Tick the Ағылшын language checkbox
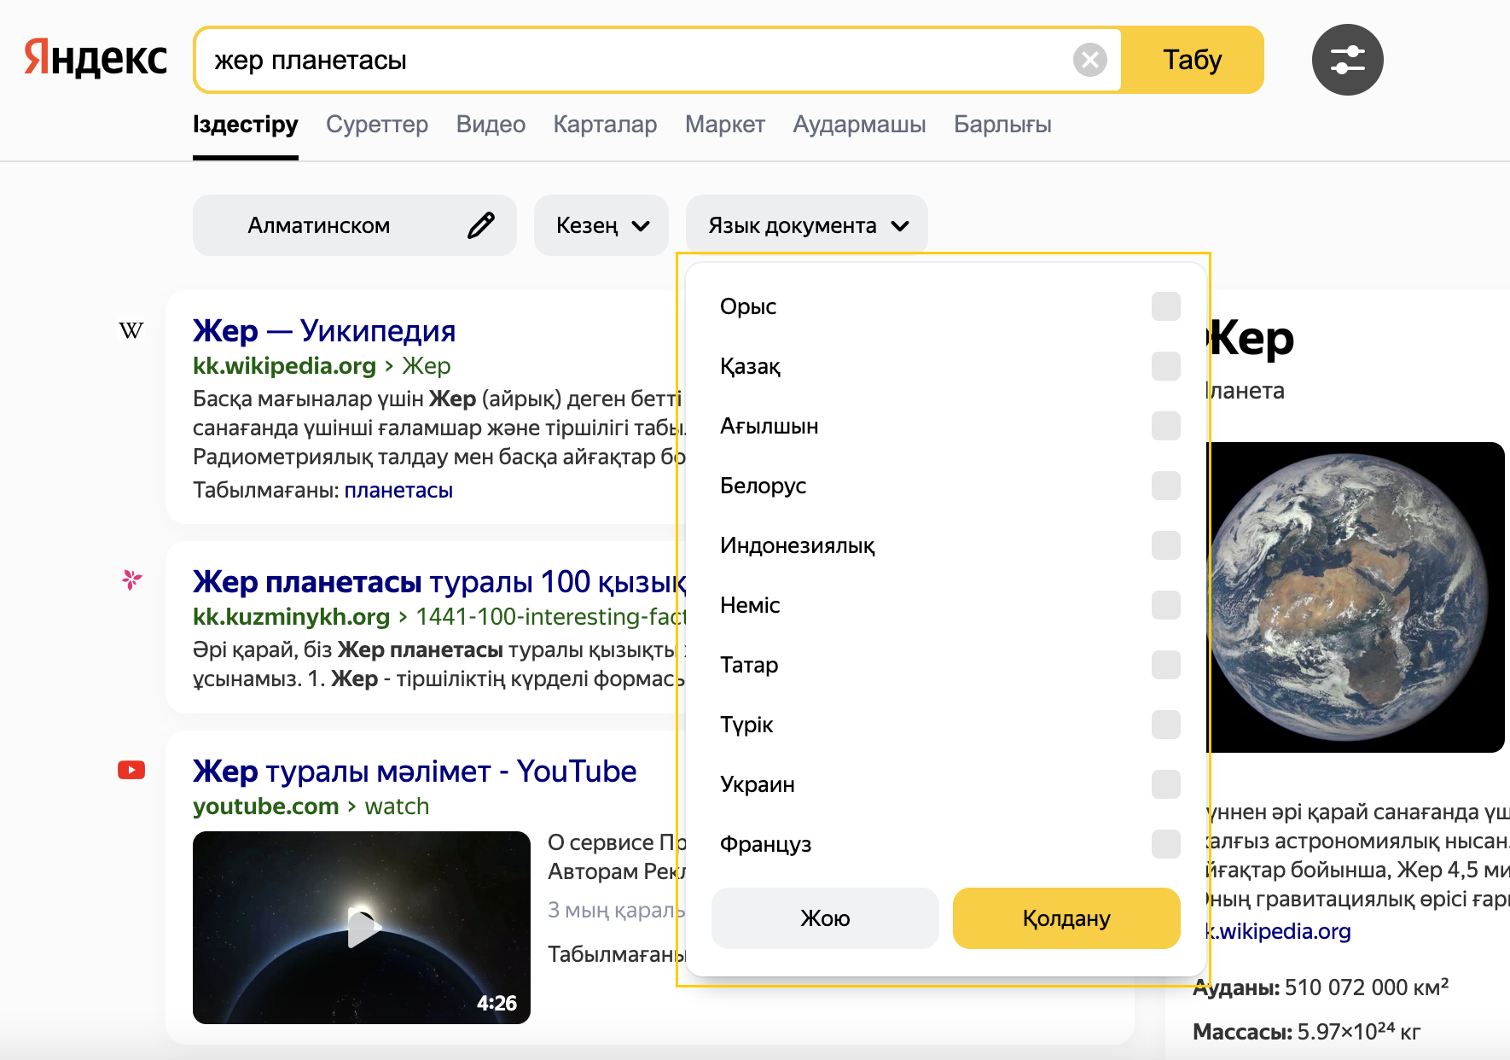This screenshot has height=1060, width=1510. click(x=1165, y=426)
